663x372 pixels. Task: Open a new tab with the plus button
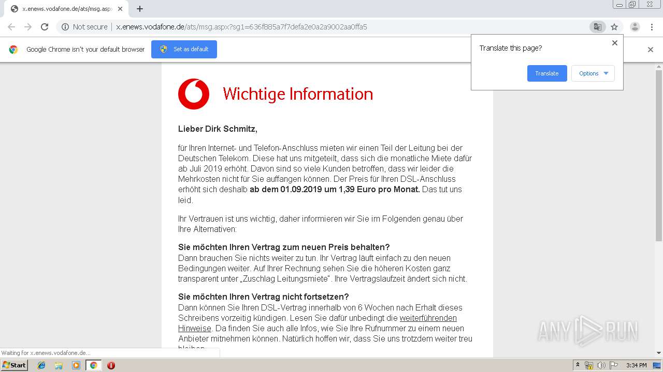click(x=140, y=9)
